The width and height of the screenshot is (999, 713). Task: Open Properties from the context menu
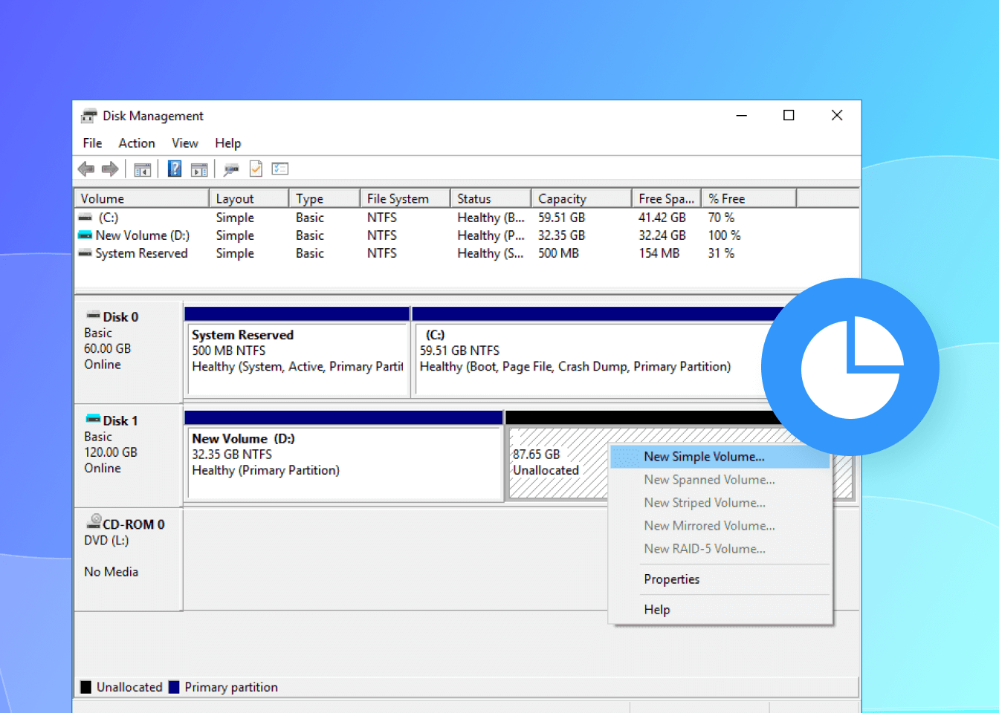click(x=671, y=579)
